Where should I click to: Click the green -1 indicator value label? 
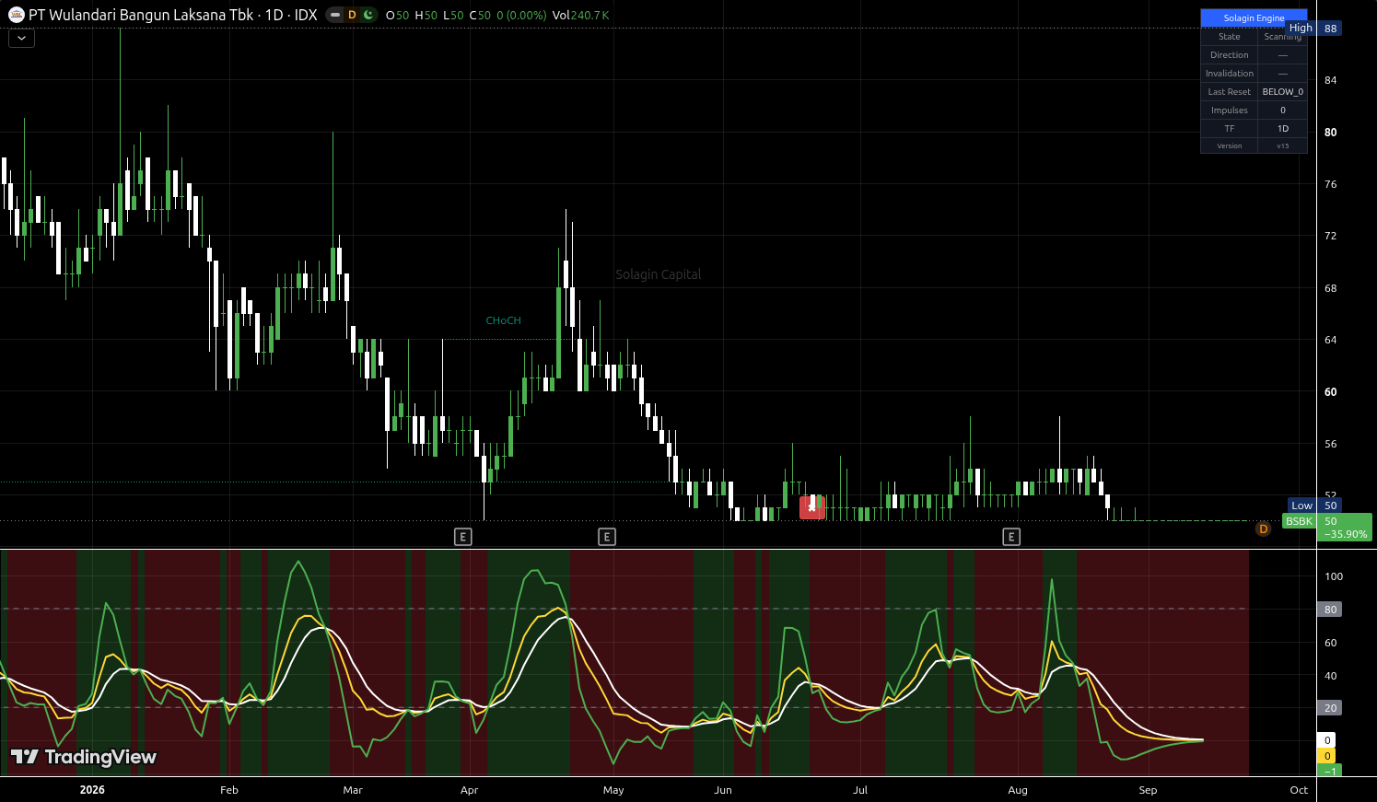coord(1330,771)
